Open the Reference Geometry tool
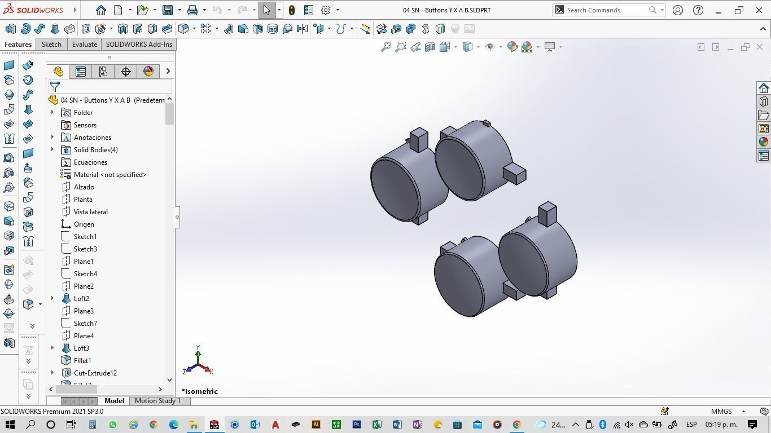Viewport: 771px width, 433px height. 320,29
